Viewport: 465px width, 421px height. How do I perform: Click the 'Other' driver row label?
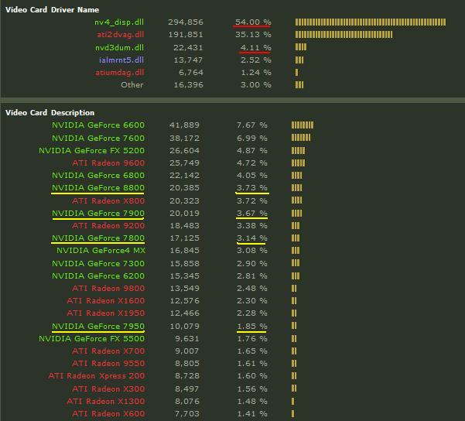(132, 85)
